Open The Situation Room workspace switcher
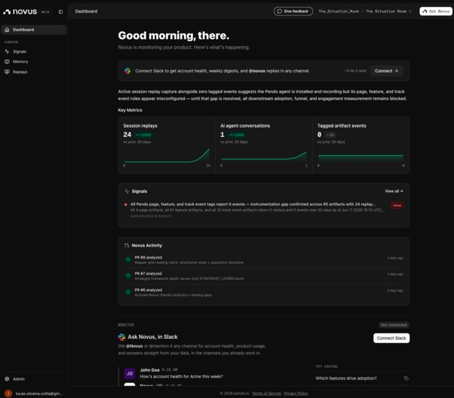This screenshot has width=454, height=398. tap(389, 11)
